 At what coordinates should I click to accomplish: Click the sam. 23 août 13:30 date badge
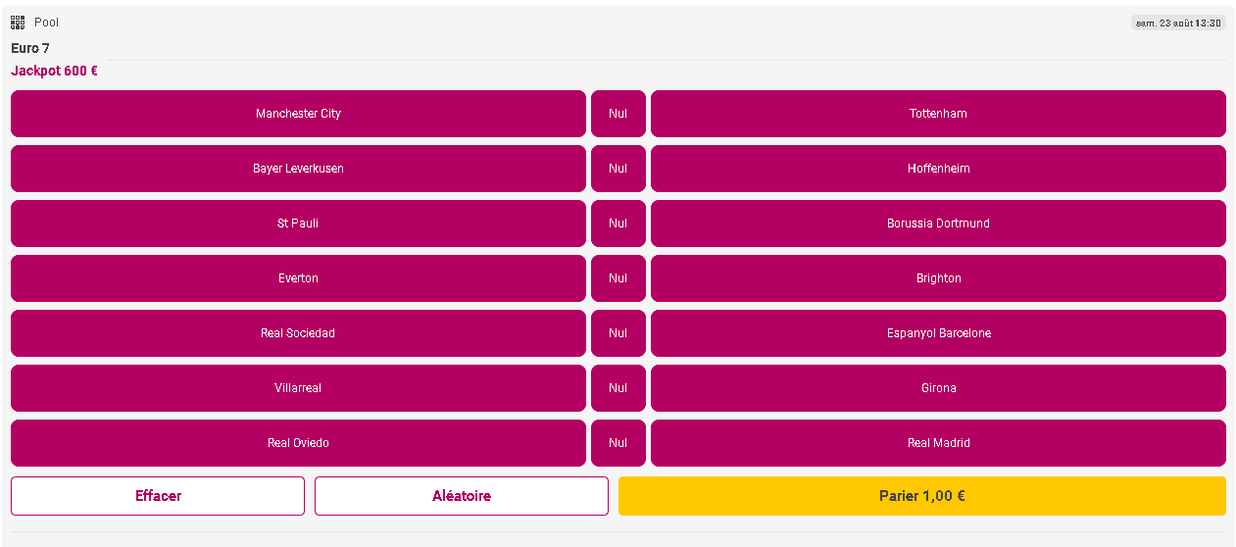(1178, 23)
